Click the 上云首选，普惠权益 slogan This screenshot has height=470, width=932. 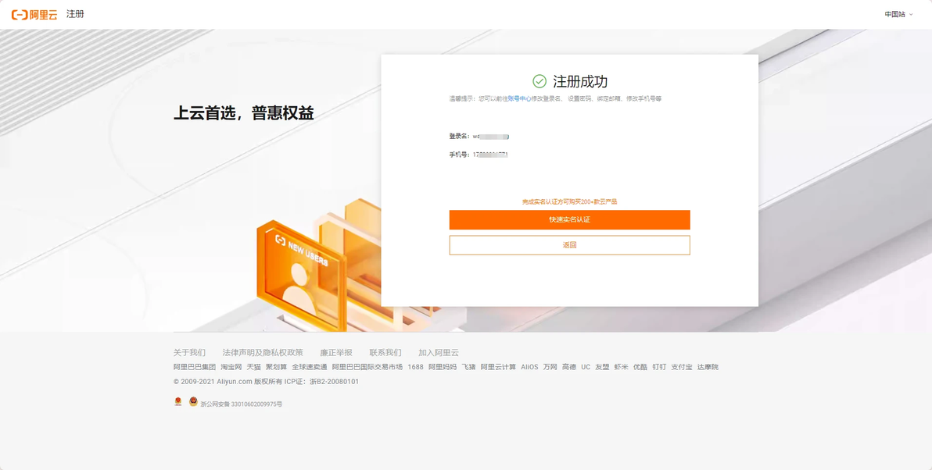point(244,113)
